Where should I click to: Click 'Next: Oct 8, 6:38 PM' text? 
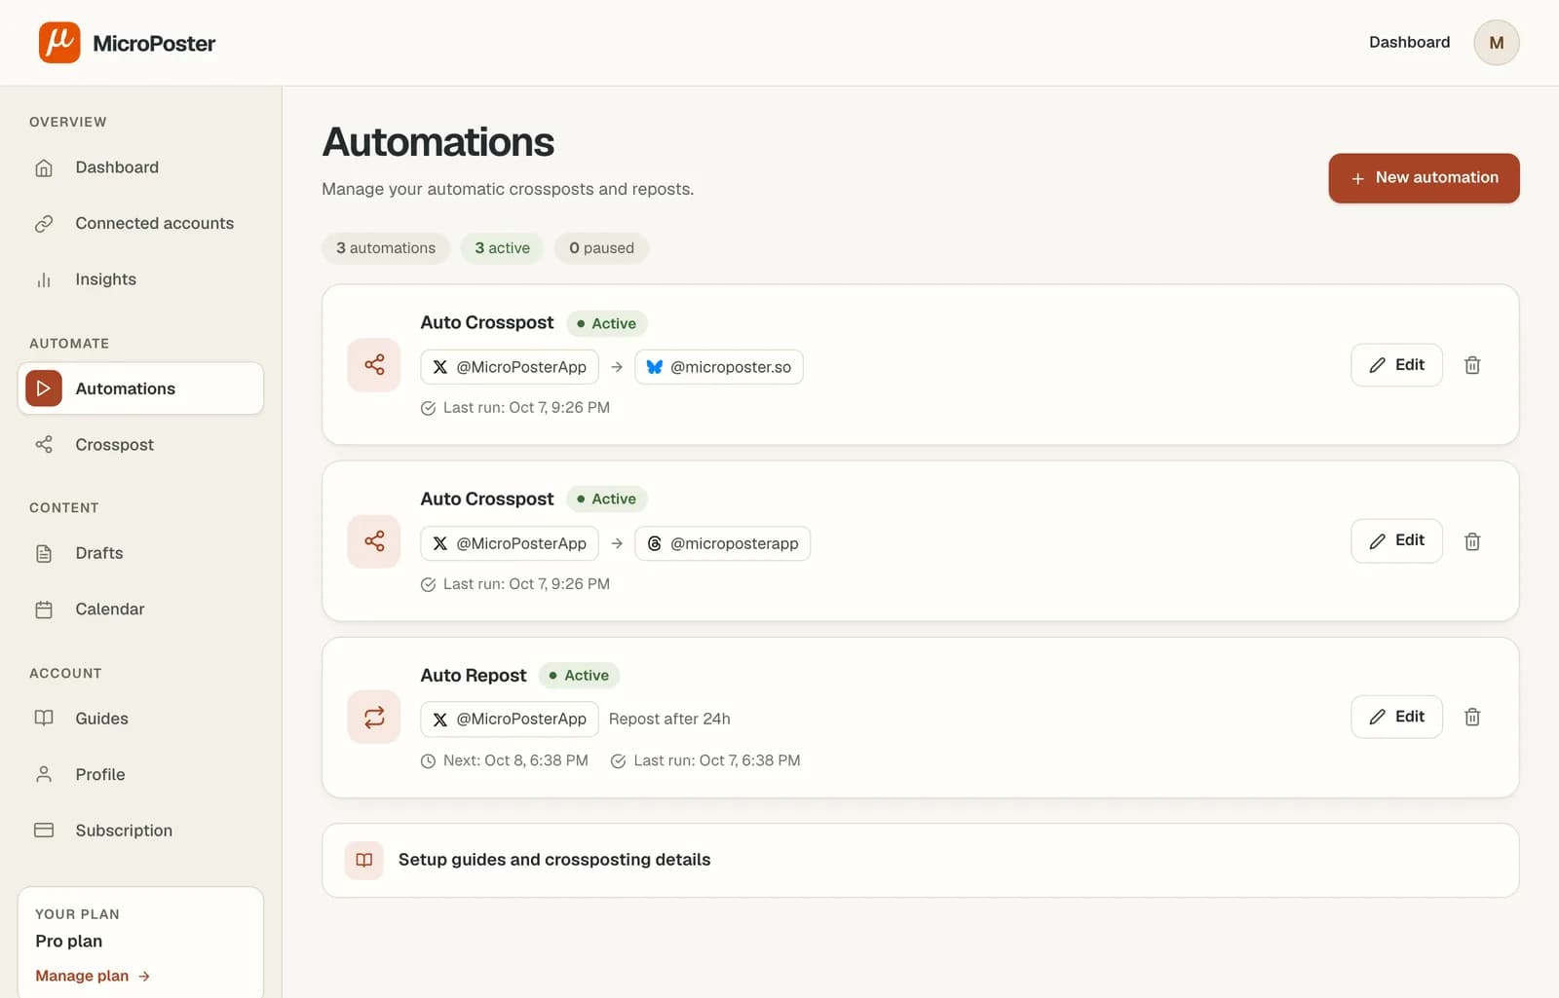[x=515, y=760]
